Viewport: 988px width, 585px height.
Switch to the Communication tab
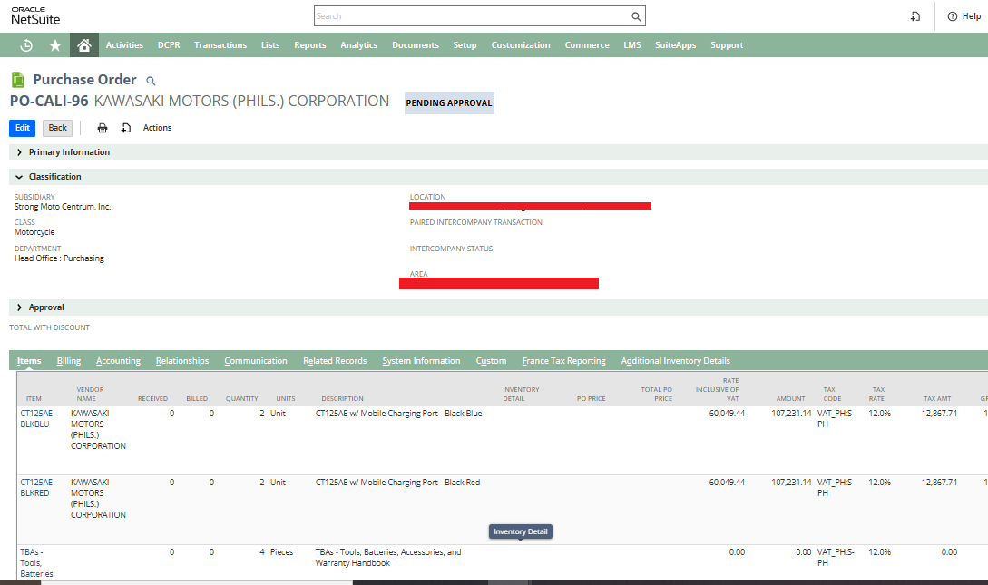(x=256, y=361)
